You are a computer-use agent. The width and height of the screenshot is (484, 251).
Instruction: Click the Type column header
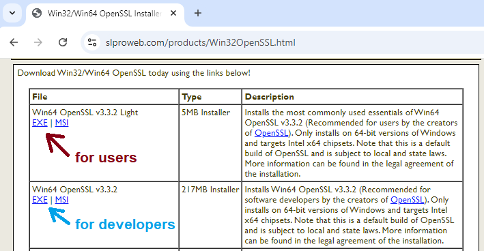[x=210, y=97]
